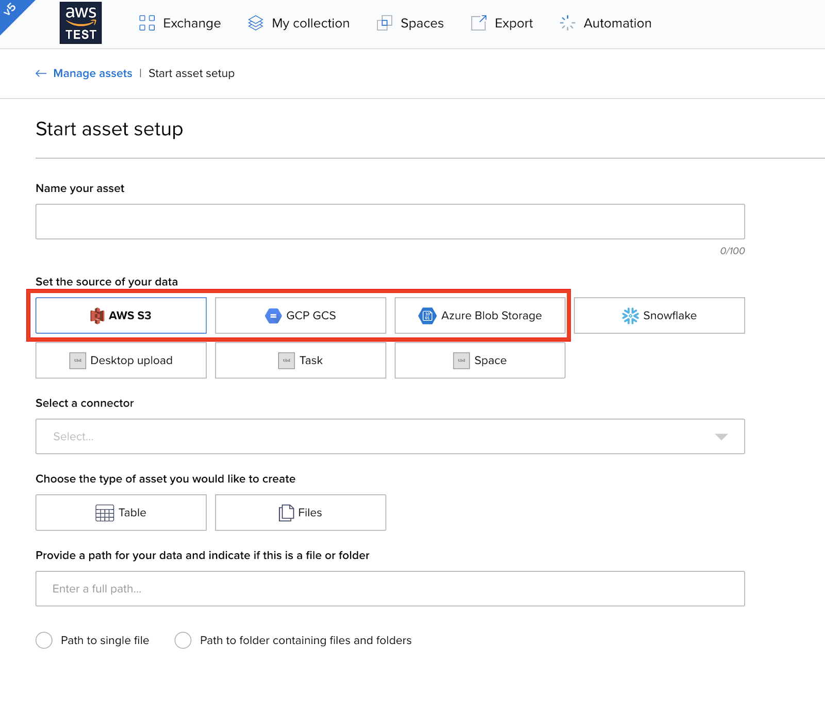825x724 pixels.
Task: Return to Manage assets link
Action: pos(93,73)
